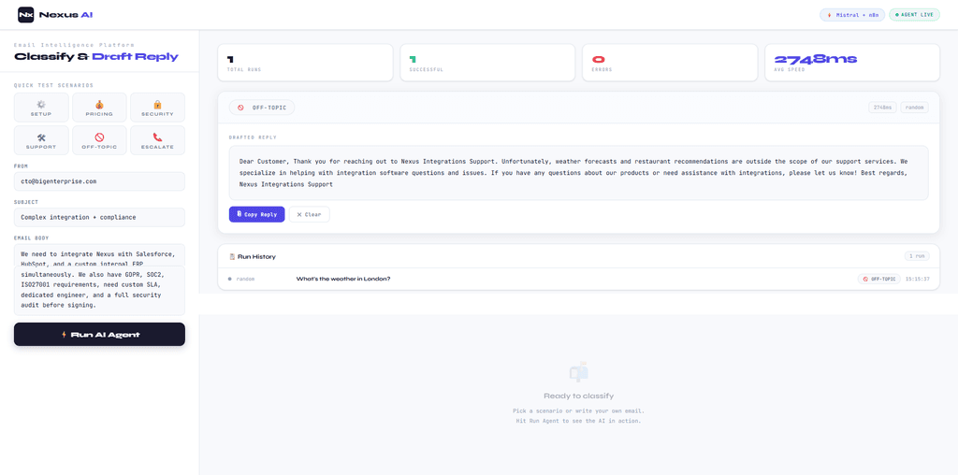This screenshot has width=958, height=475.
Task: Click the Run History heading icon
Action: pos(232,256)
